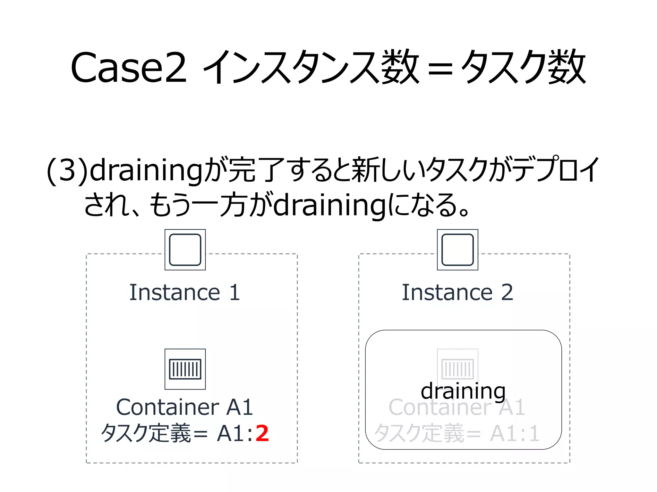Click the "Instance 1" label
This screenshot has width=657, height=492.
pyautogui.click(x=185, y=292)
